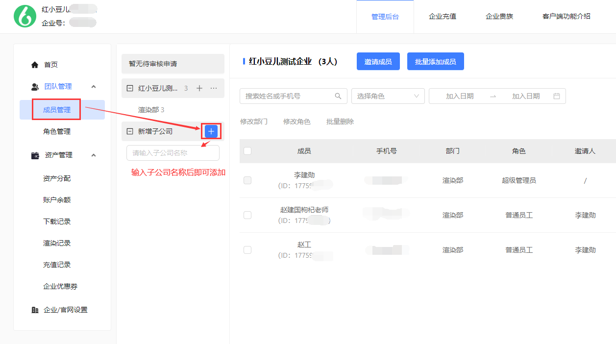Focus the 搜索姓名或手机号 search field
Image resolution: width=616 pixels, height=344 pixels.
tap(293, 96)
